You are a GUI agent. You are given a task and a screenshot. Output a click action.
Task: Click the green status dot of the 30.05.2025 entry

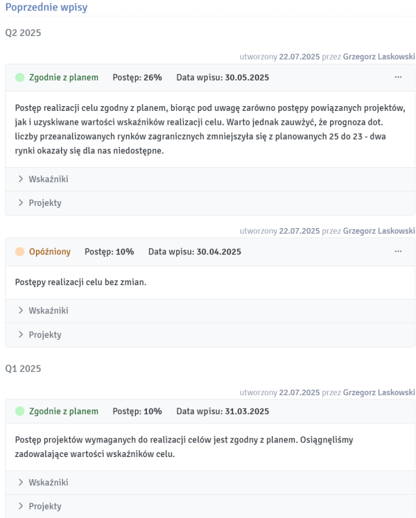pyautogui.click(x=19, y=78)
